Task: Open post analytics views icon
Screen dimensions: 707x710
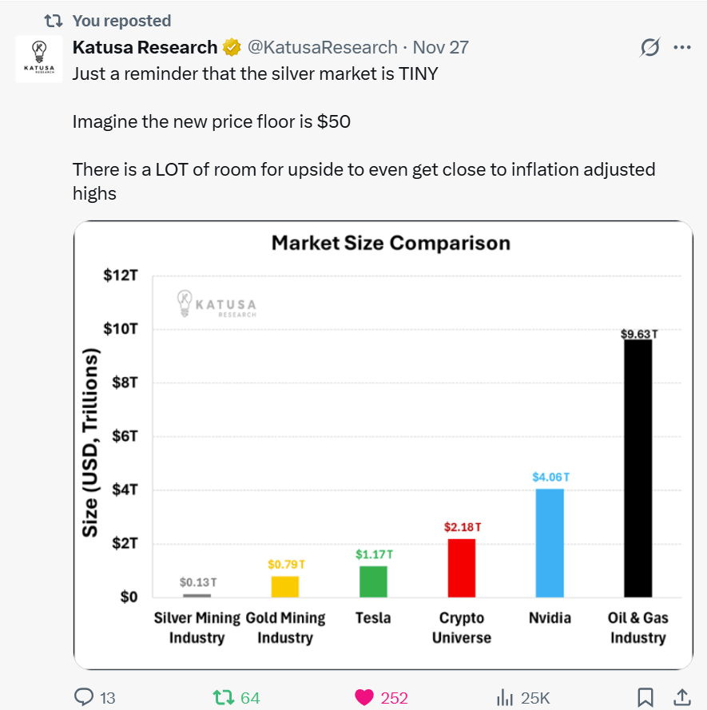Action: [x=505, y=697]
